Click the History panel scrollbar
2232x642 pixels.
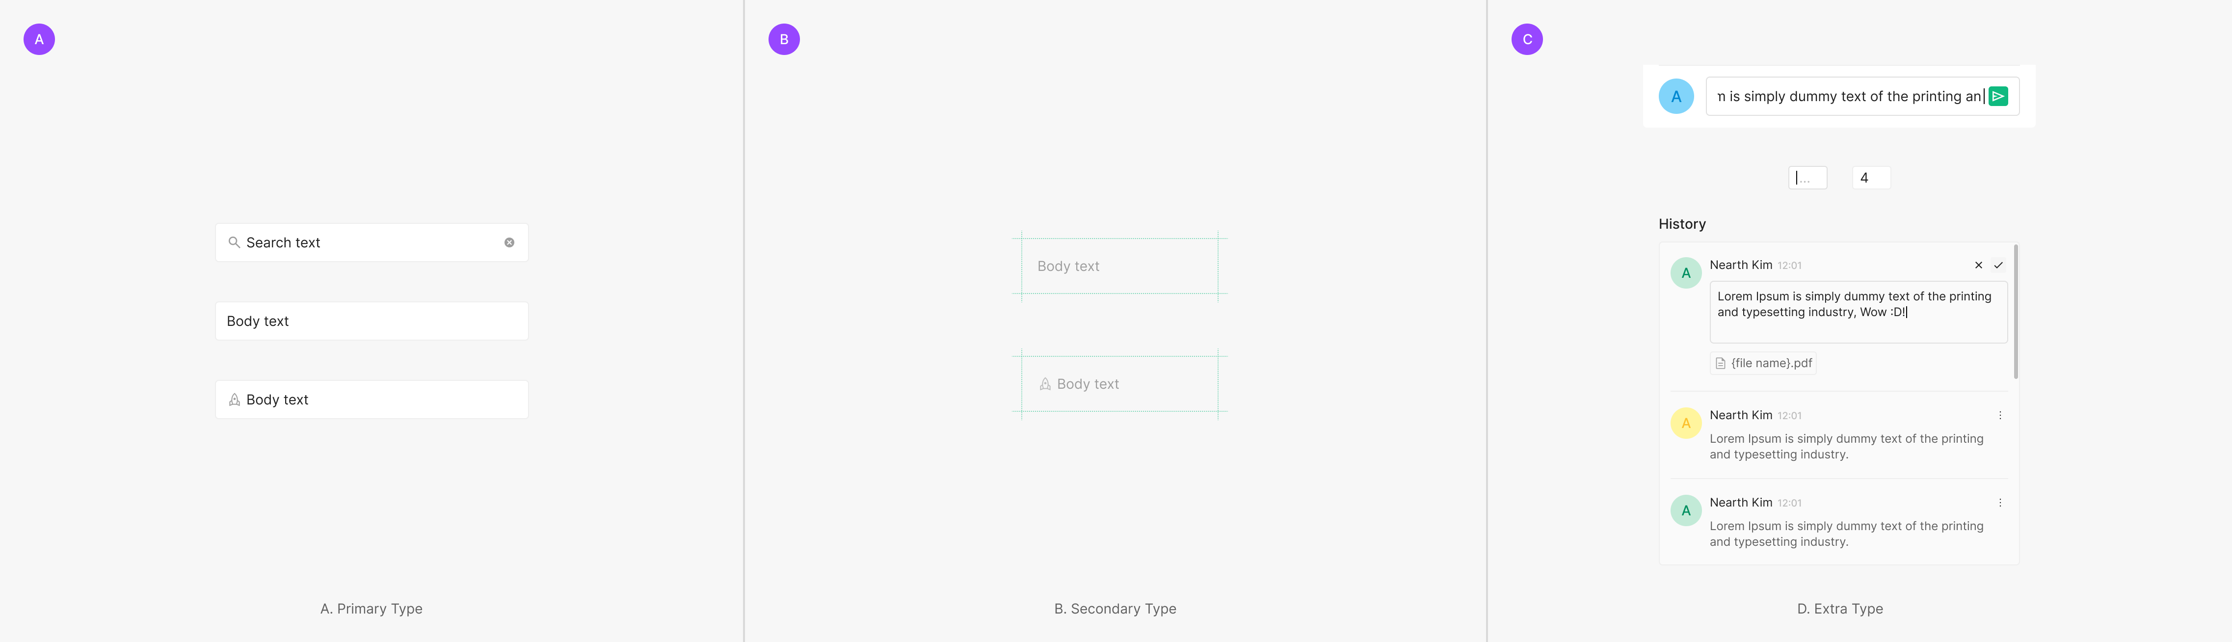pyautogui.click(x=2016, y=312)
